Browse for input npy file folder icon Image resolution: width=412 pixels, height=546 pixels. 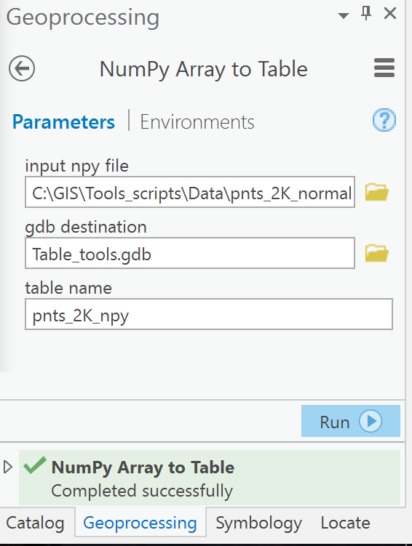click(x=377, y=192)
